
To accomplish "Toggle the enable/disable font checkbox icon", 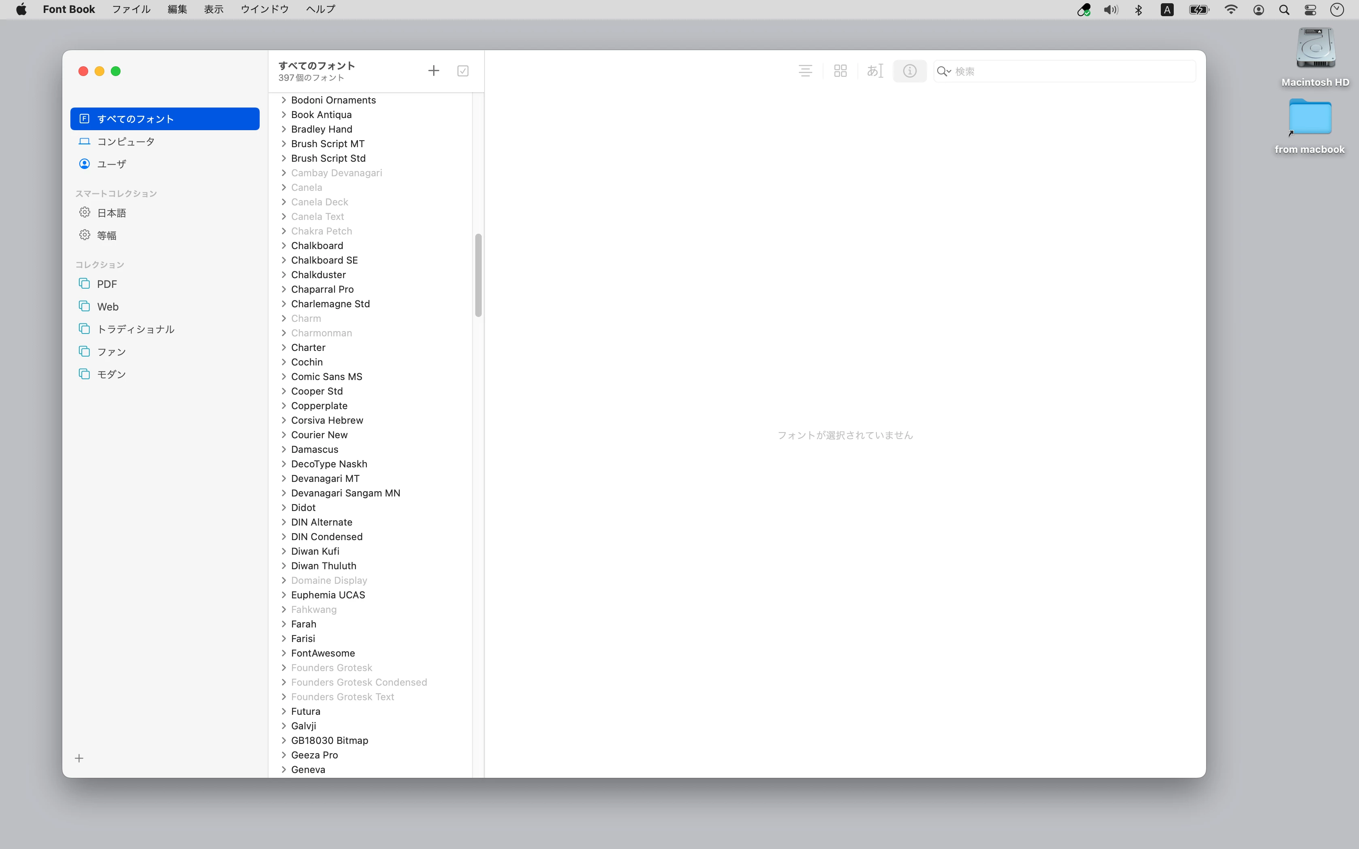I will click(463, 71).
